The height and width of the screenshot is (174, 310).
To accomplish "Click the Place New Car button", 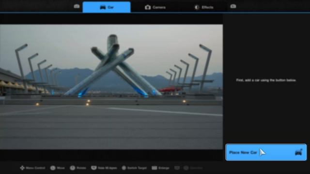I will (266, 152).
